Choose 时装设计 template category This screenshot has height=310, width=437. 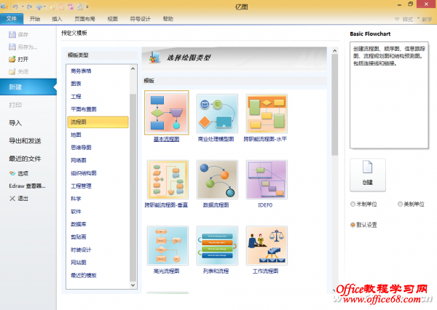(81, 250)
